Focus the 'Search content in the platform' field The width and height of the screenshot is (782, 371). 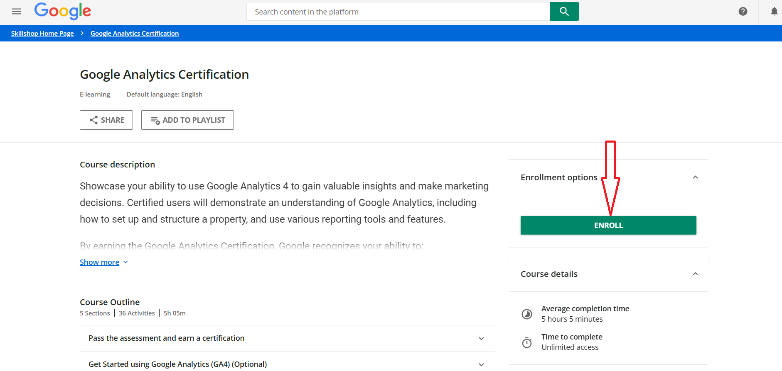[x=398, y=12]
